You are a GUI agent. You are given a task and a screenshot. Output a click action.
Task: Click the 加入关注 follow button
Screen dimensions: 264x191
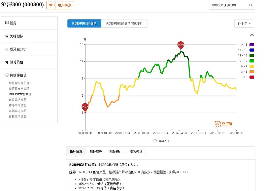[x=60, y=5]
